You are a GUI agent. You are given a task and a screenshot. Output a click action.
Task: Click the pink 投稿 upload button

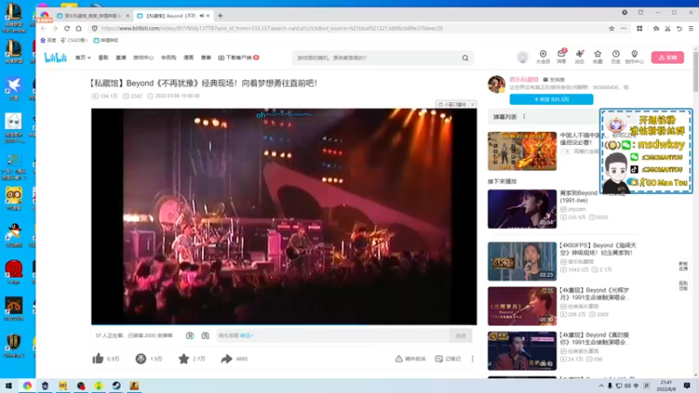(668, 58)
